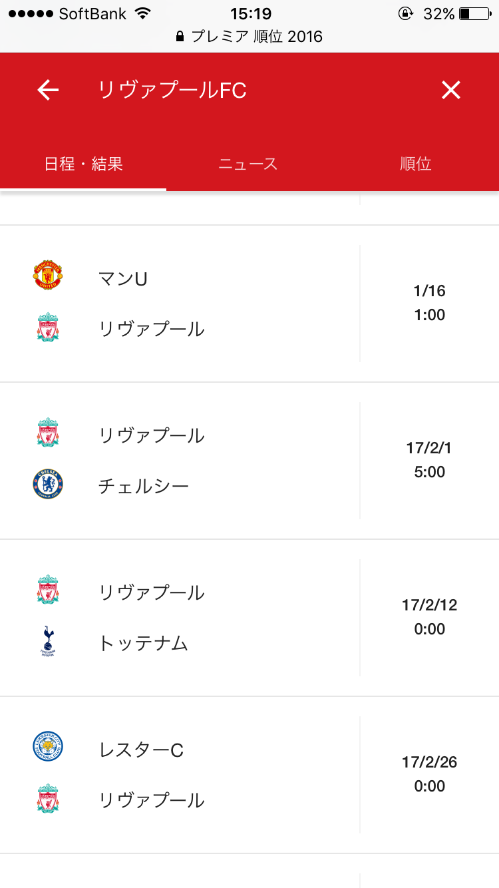The image size is (499, 888).
Task: Tap Liverpool crest in Man U match
Action: coord(48,328)
